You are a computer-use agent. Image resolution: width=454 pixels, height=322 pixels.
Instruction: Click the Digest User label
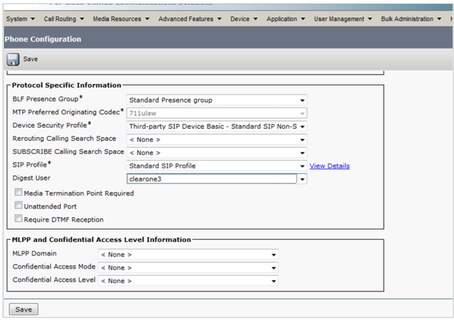pos(31,178)
